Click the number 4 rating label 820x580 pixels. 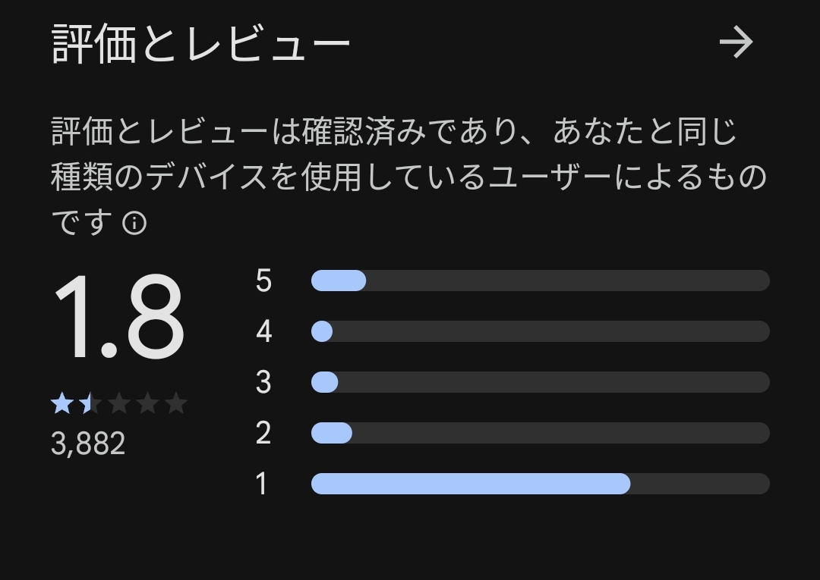[263, 331]
